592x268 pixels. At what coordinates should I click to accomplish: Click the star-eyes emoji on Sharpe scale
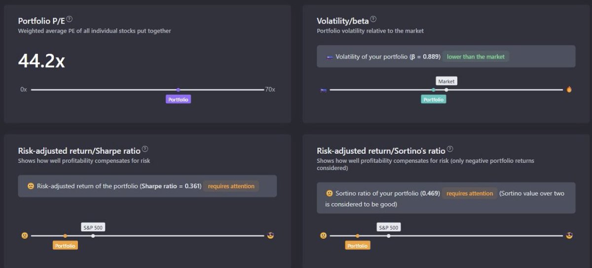pyautogui.click(x=270, y=235)
